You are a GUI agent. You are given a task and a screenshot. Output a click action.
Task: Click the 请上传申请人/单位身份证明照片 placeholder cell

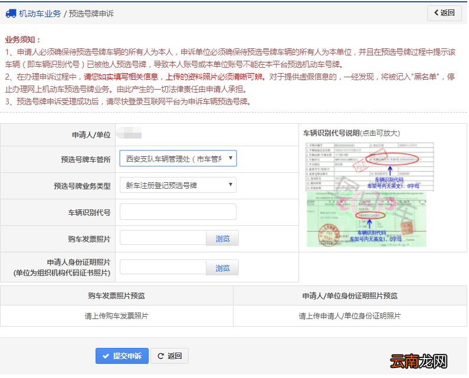(x=350, y=316)
